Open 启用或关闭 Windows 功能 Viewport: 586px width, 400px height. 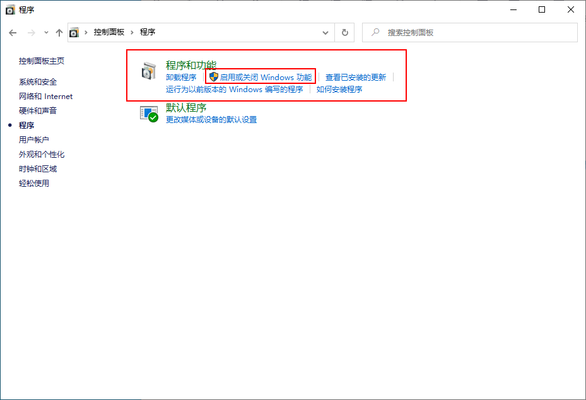tap(266, 78)
